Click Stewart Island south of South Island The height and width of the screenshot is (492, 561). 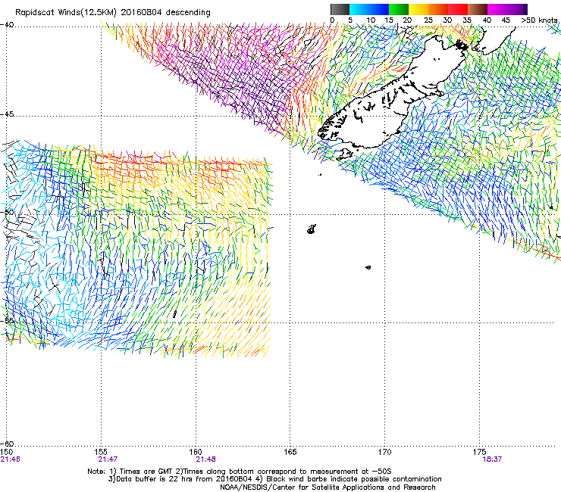click(344, 154)
